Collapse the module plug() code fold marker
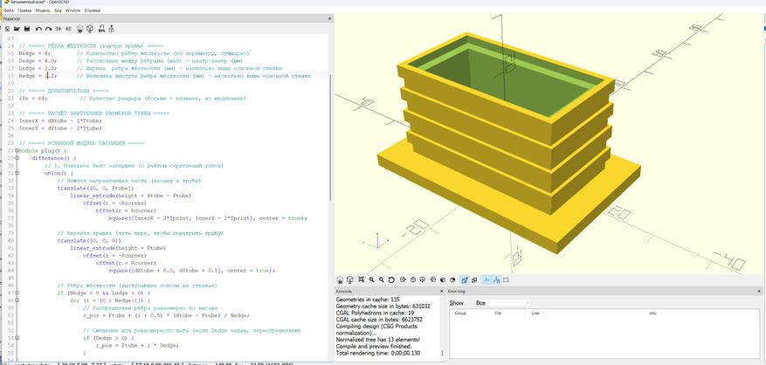This screenshot has height=365, width=766. [x=17, y=151]
